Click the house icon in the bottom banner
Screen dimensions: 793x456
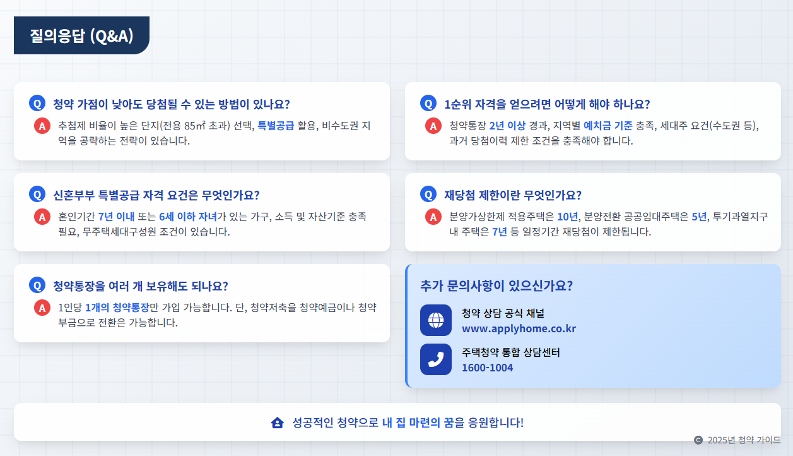click(x=277, y=423)
